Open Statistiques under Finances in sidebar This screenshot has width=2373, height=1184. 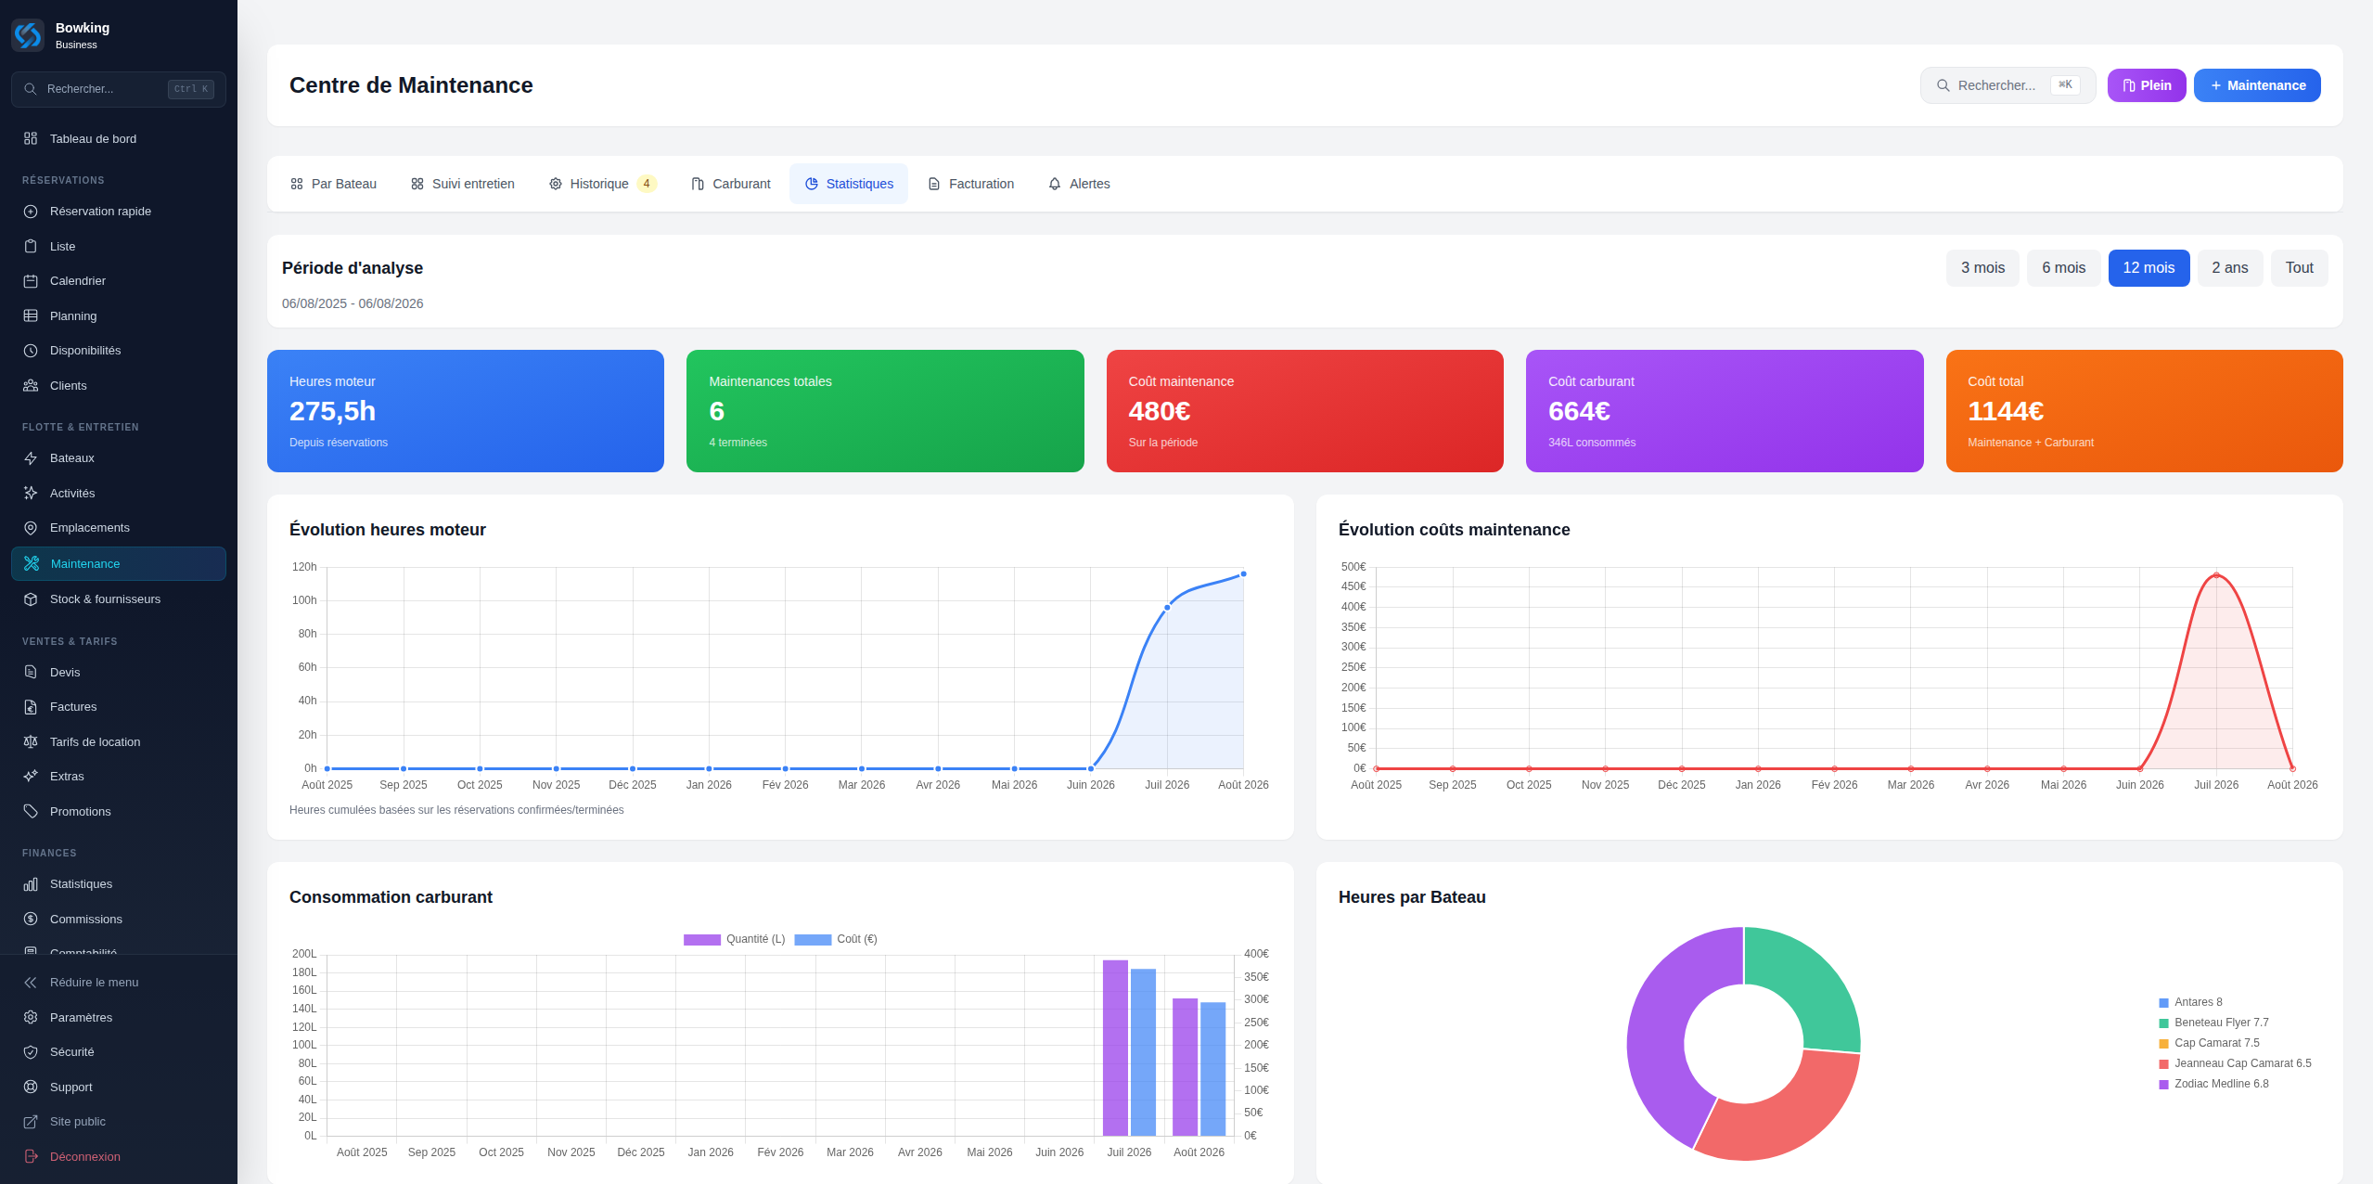pos(119,884)
